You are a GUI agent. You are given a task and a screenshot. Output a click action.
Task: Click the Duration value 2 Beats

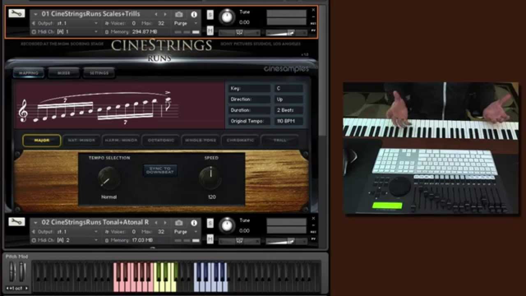[289, 110]
